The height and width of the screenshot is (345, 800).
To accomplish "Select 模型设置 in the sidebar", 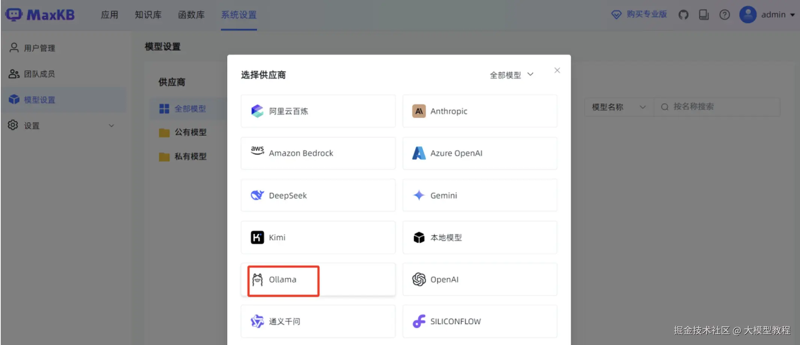I will [63, 100].
